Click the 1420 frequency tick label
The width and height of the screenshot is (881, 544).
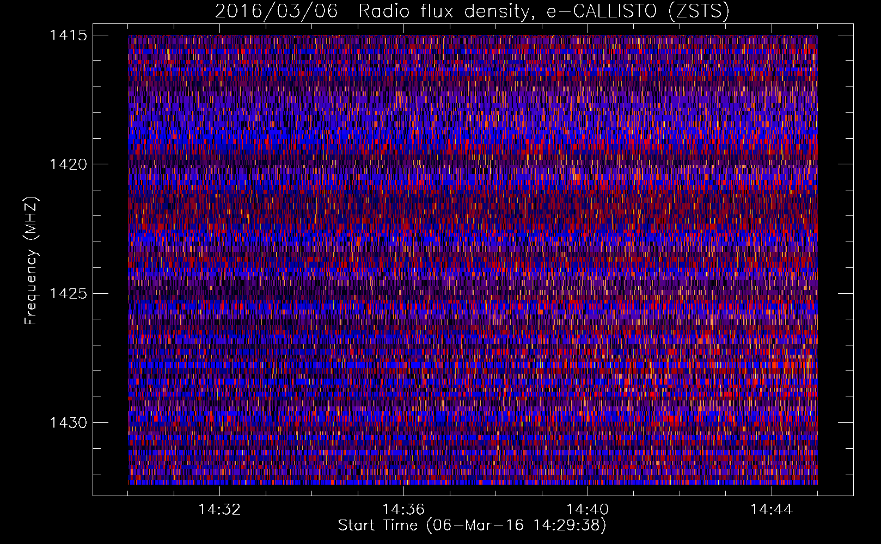[68, 164]
